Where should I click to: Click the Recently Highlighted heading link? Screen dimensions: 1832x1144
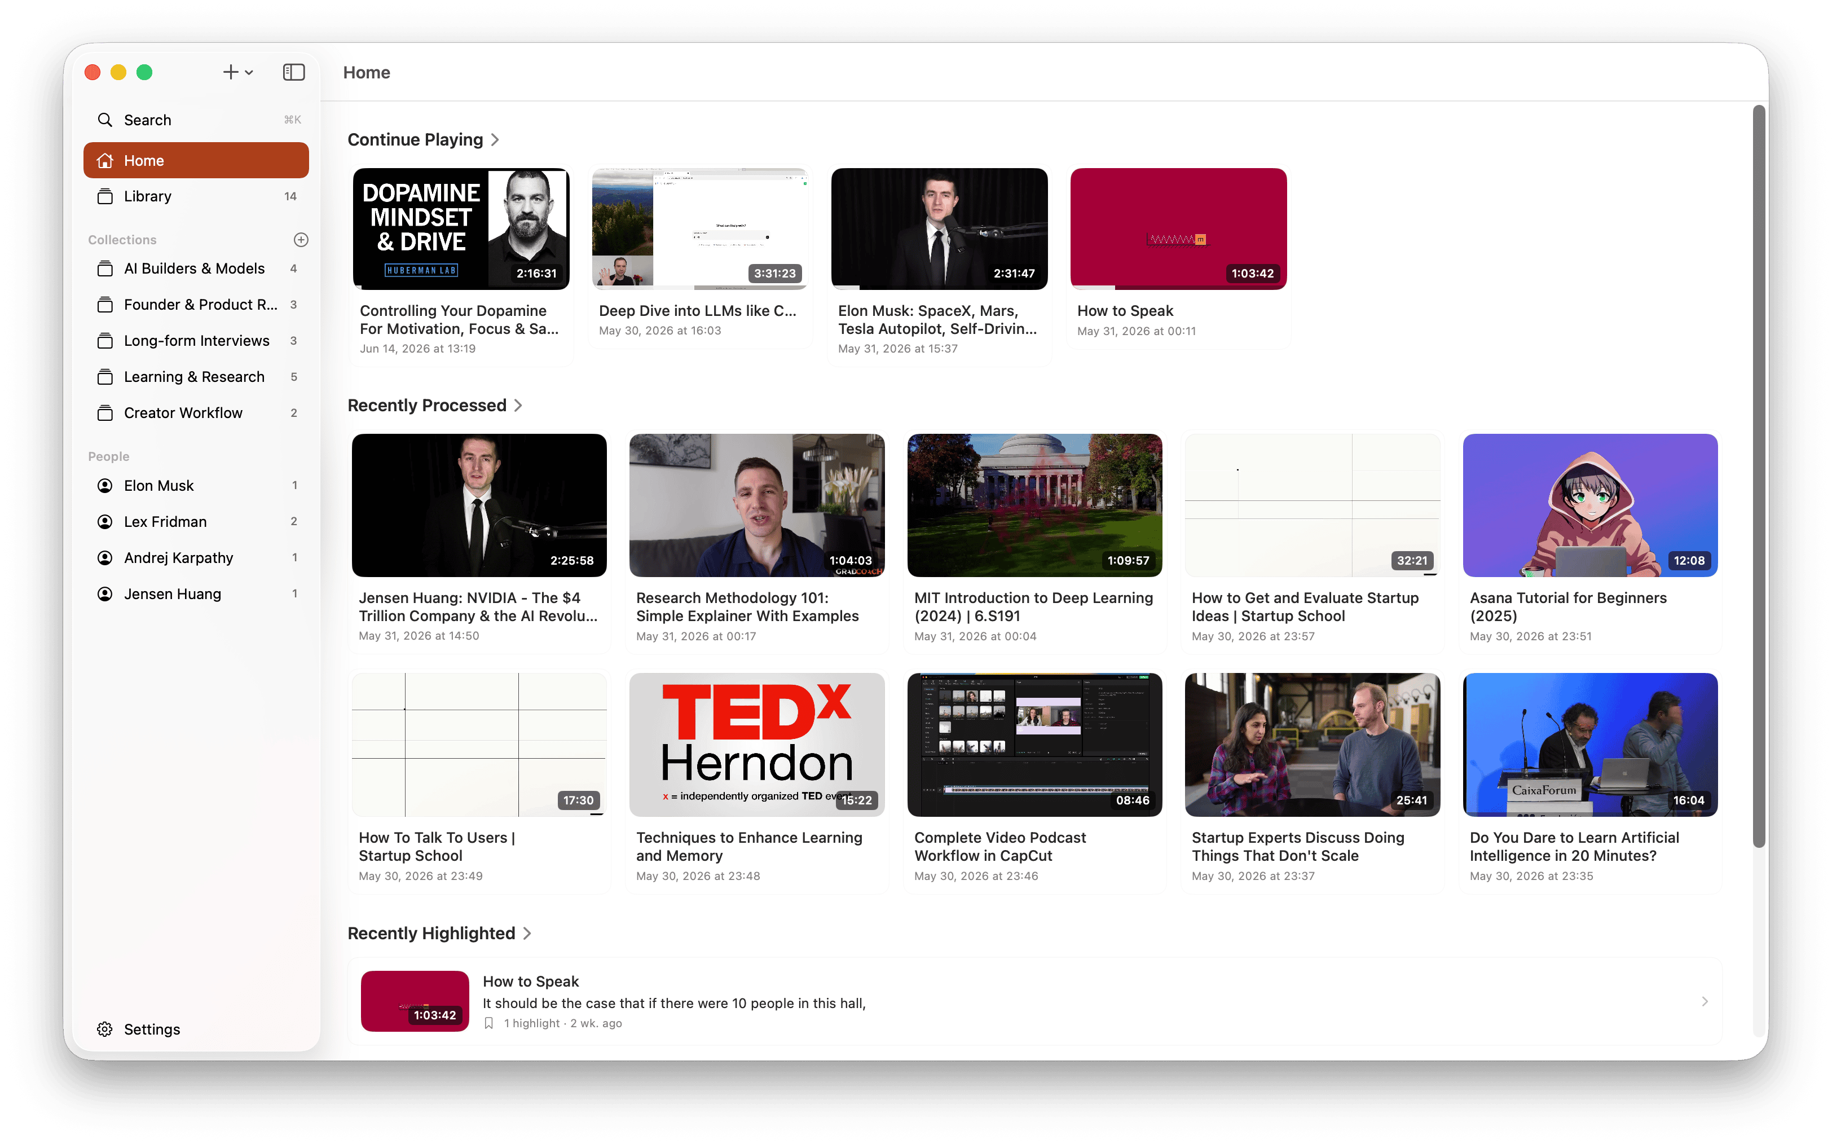[431, 934]
